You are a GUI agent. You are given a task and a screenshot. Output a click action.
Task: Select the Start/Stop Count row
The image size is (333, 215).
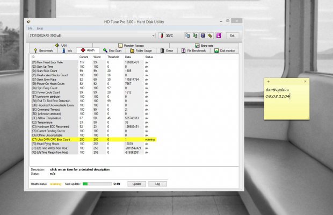(93, 71)
